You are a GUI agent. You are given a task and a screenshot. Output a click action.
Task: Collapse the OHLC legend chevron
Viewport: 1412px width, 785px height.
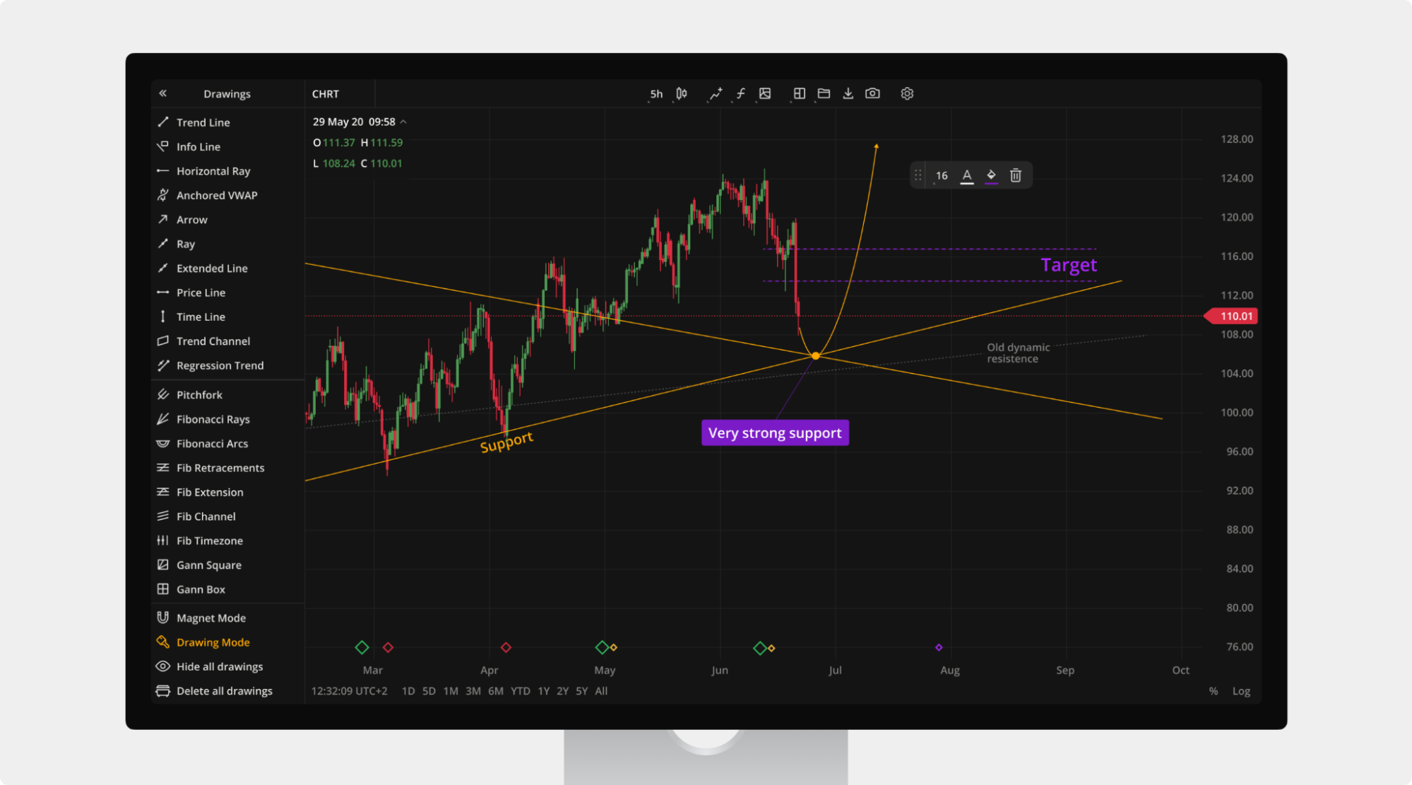point(403,122)
